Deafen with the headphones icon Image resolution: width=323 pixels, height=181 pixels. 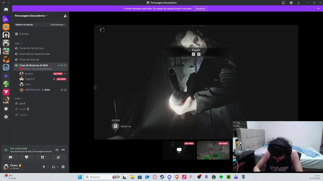coord(53,167)
